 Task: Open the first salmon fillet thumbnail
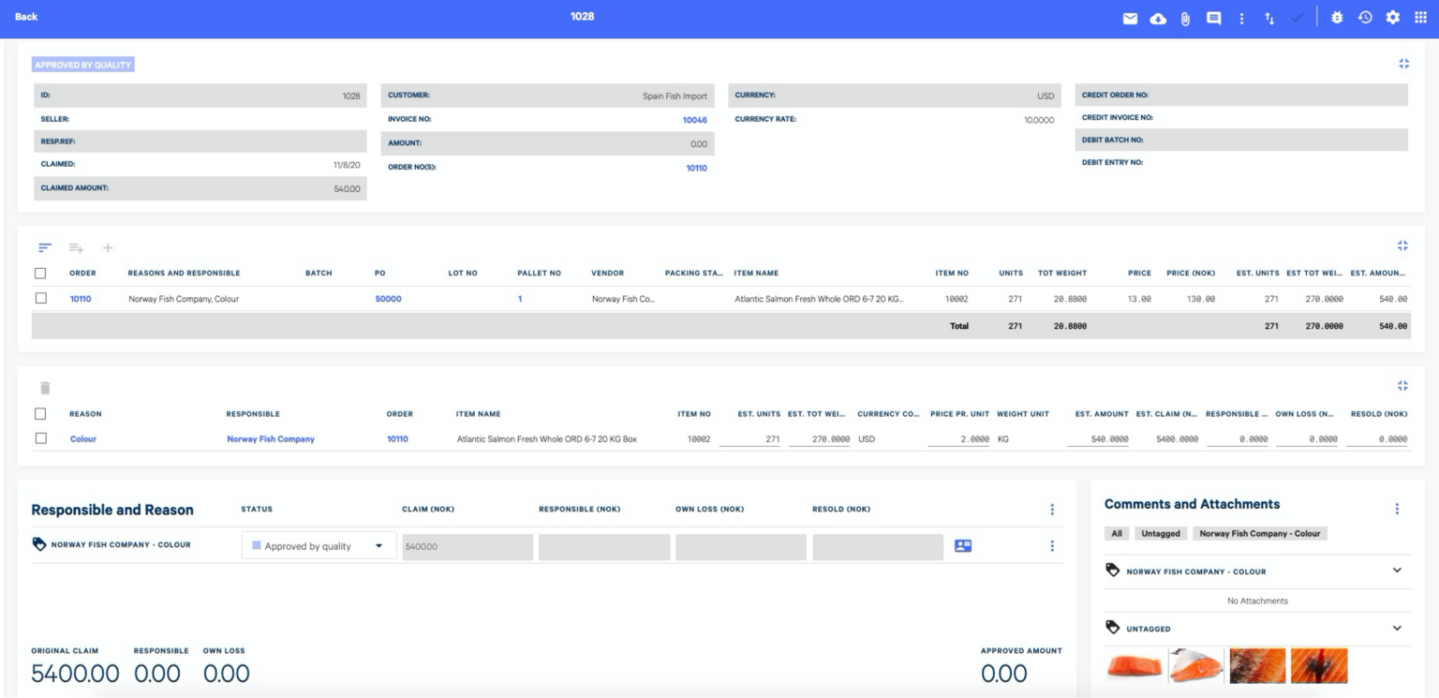point(1135,666)
